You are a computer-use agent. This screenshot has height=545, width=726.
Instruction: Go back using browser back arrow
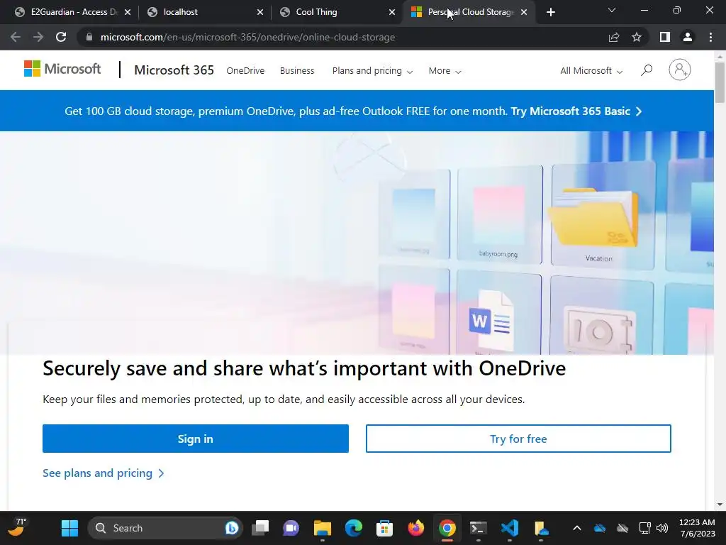click(16, 37)
